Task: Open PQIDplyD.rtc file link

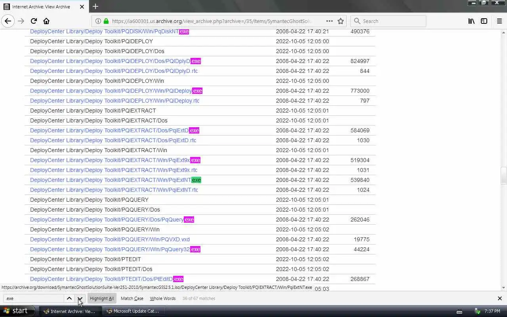Action: [x=114, y=71]
